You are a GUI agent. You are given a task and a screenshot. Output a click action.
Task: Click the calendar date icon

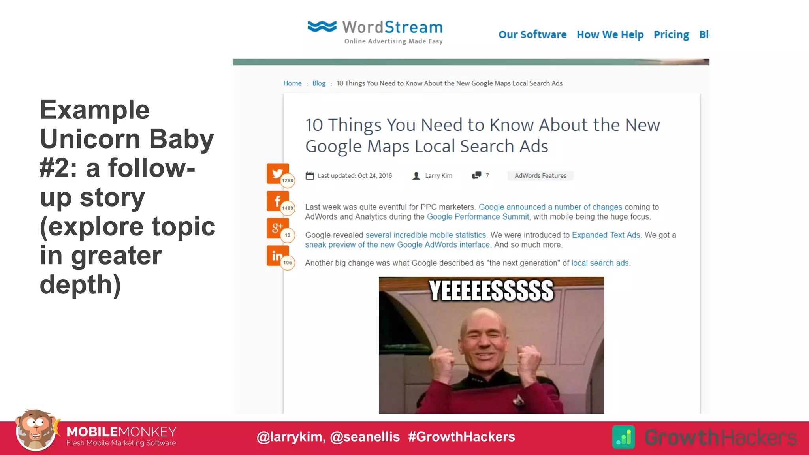click(x=310, y=176)
